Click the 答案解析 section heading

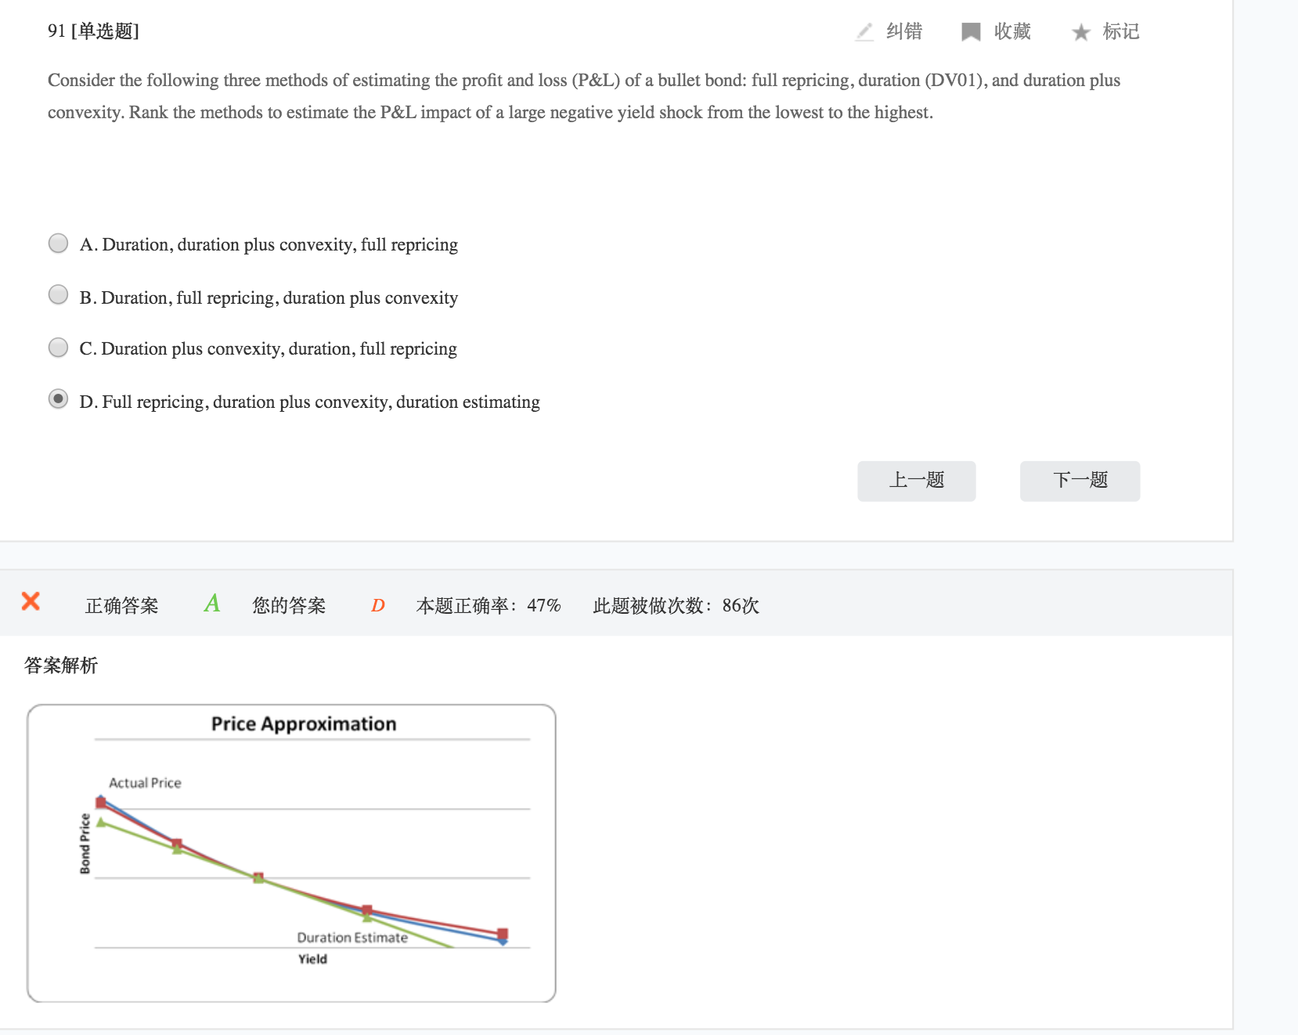(x=61, y=665)
